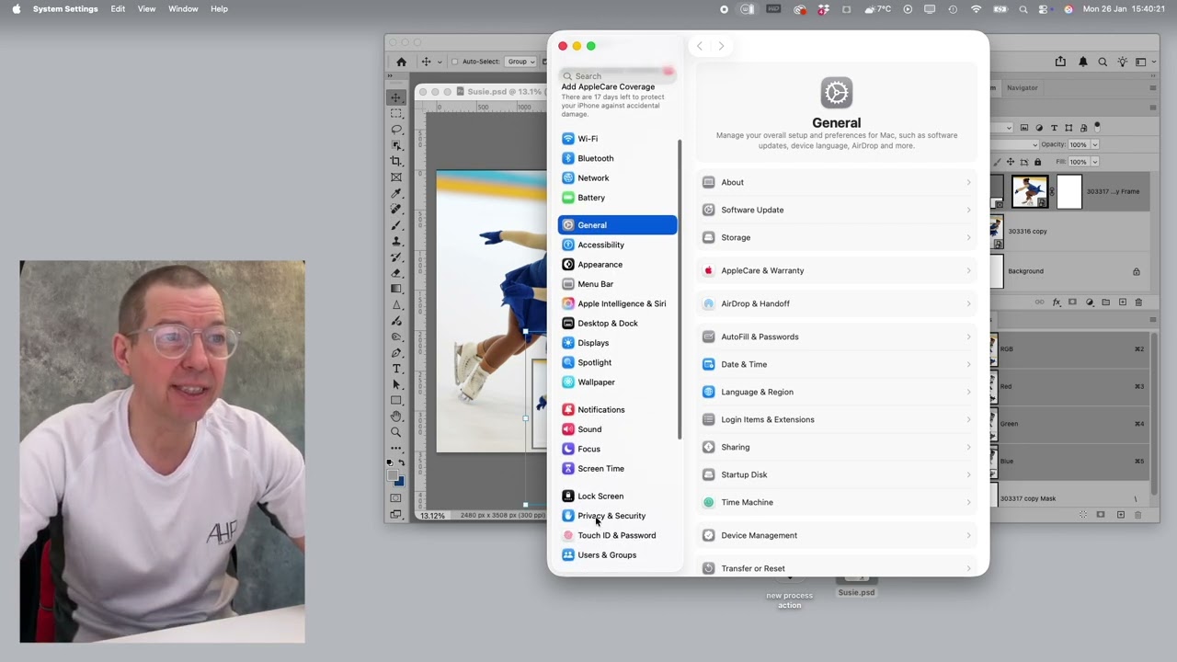The height and width of the screenshot is (662, 1177).
Task: Open the layer Fill dropdown
Action: coord(1093,162)
